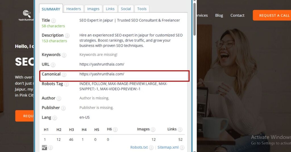The width and height of the screenshot is (291, 152).
Task: Open the Headers tab
Action: point(74,9)
